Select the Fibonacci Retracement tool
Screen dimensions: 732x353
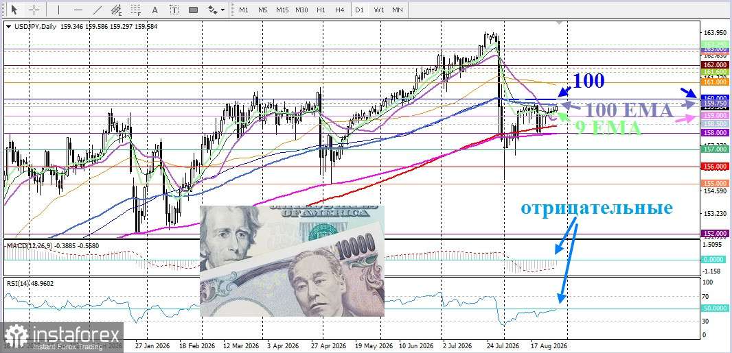click(136, 10)
